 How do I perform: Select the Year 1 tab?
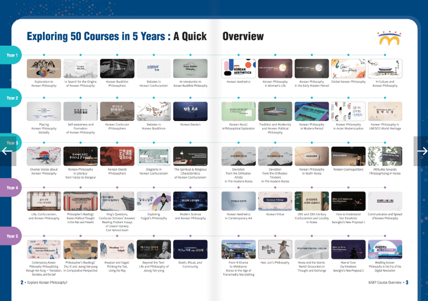(x=11, y=55)
